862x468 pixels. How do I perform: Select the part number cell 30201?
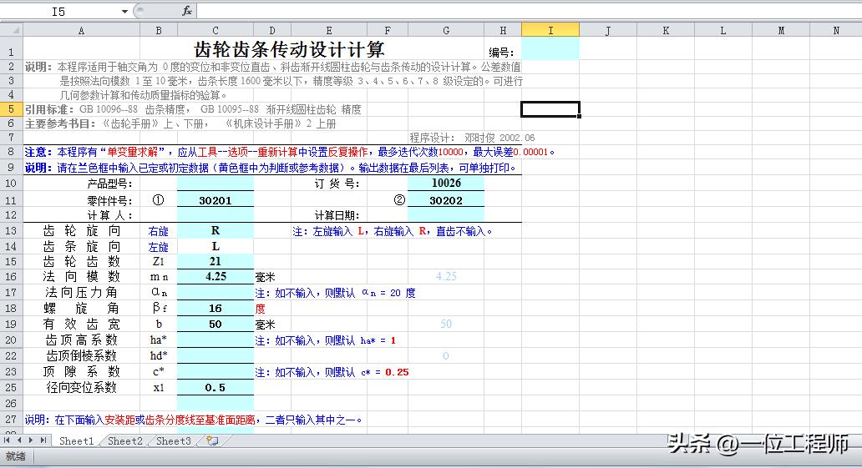pyautogui.click(x=215, y=200)
